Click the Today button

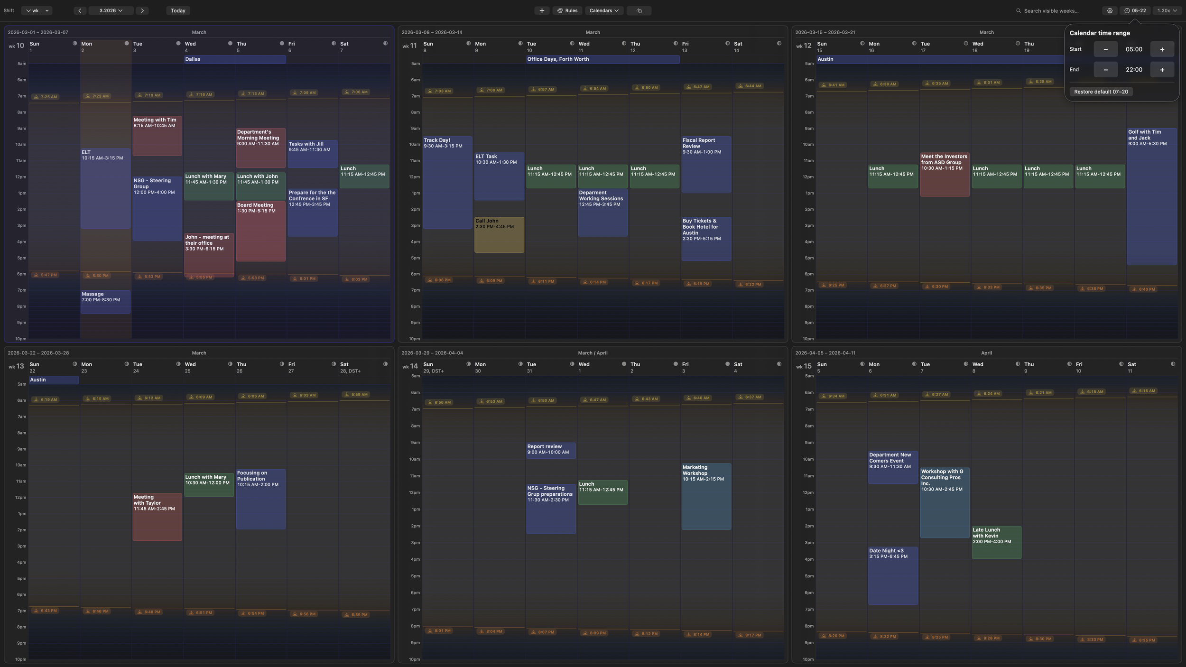[x=178, y=10]
